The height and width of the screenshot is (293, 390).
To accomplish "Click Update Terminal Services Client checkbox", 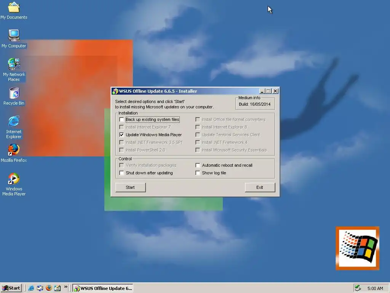I will pyautogui.click(x=198, y=135).
